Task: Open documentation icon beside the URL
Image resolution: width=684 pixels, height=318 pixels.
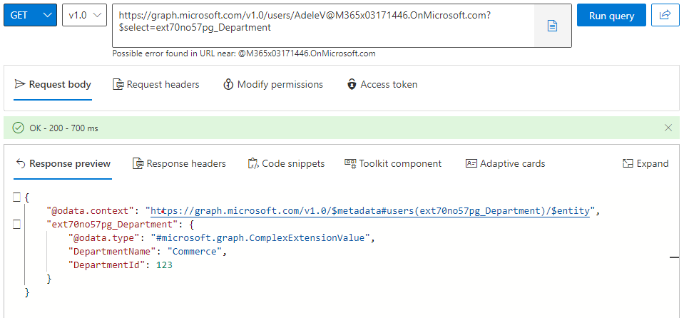Action: click(x=552, y=26)
